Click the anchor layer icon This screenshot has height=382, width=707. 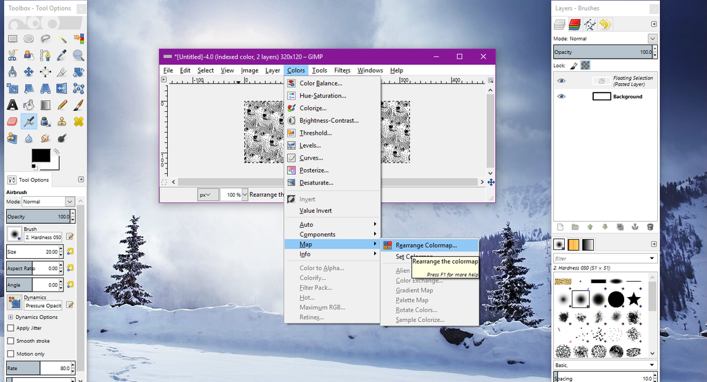(x=635, y=227)
